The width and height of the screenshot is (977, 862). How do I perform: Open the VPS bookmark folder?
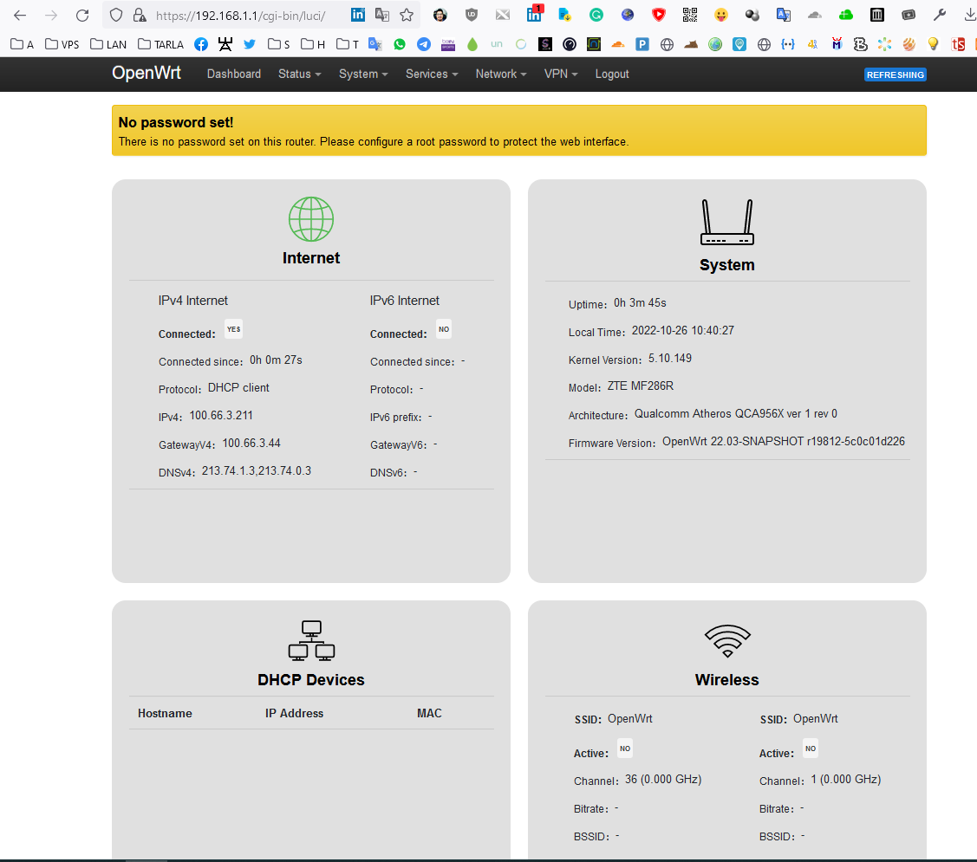[62, 44]
